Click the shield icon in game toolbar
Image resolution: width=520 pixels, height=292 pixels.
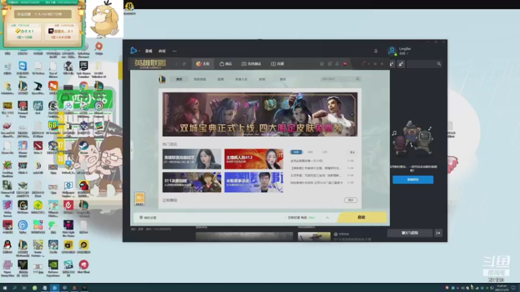click(x=322, y=64)
